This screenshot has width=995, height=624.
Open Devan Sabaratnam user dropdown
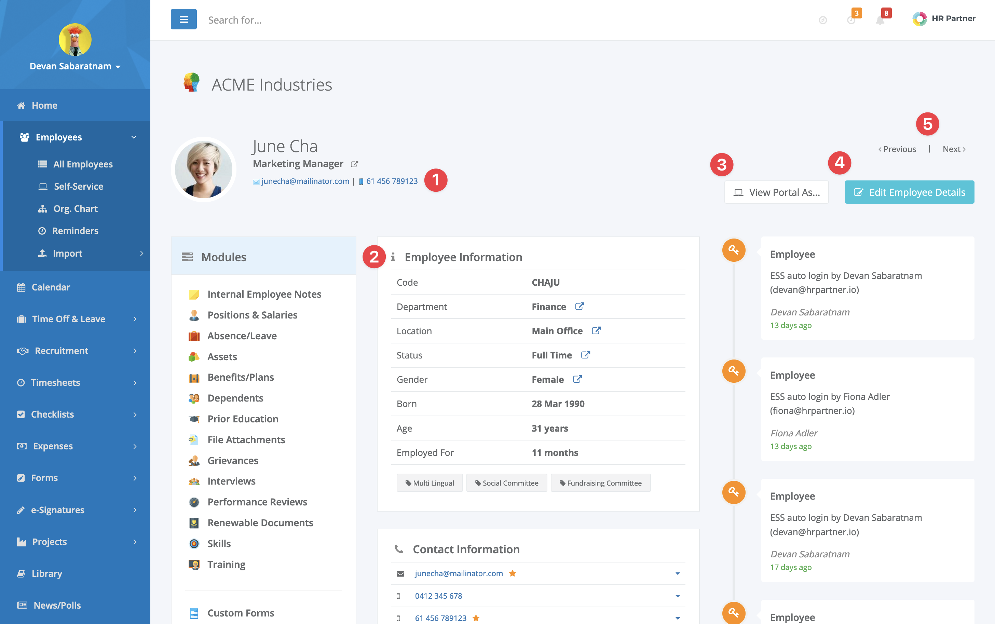75,66
